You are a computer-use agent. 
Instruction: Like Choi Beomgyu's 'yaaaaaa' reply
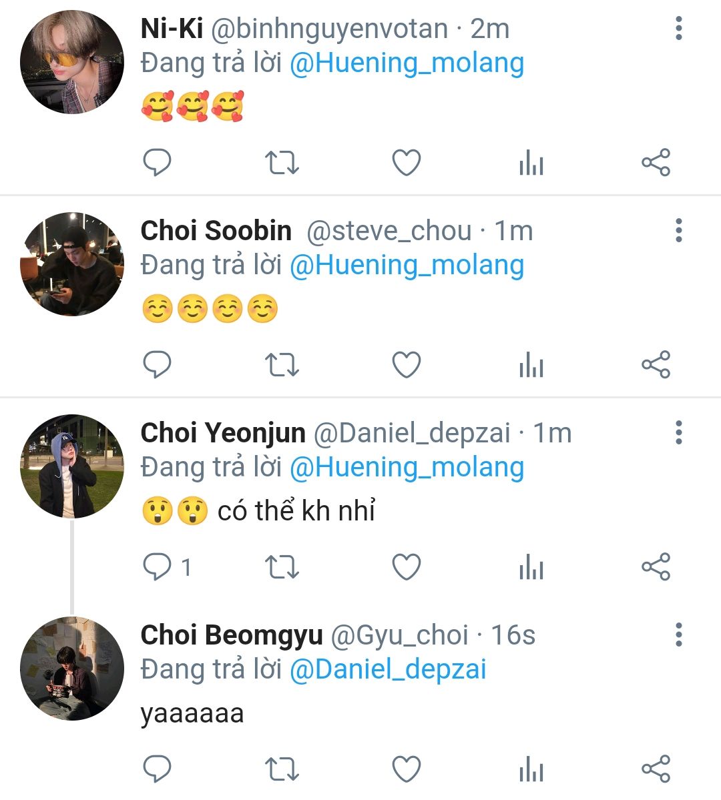pos(406,769)
